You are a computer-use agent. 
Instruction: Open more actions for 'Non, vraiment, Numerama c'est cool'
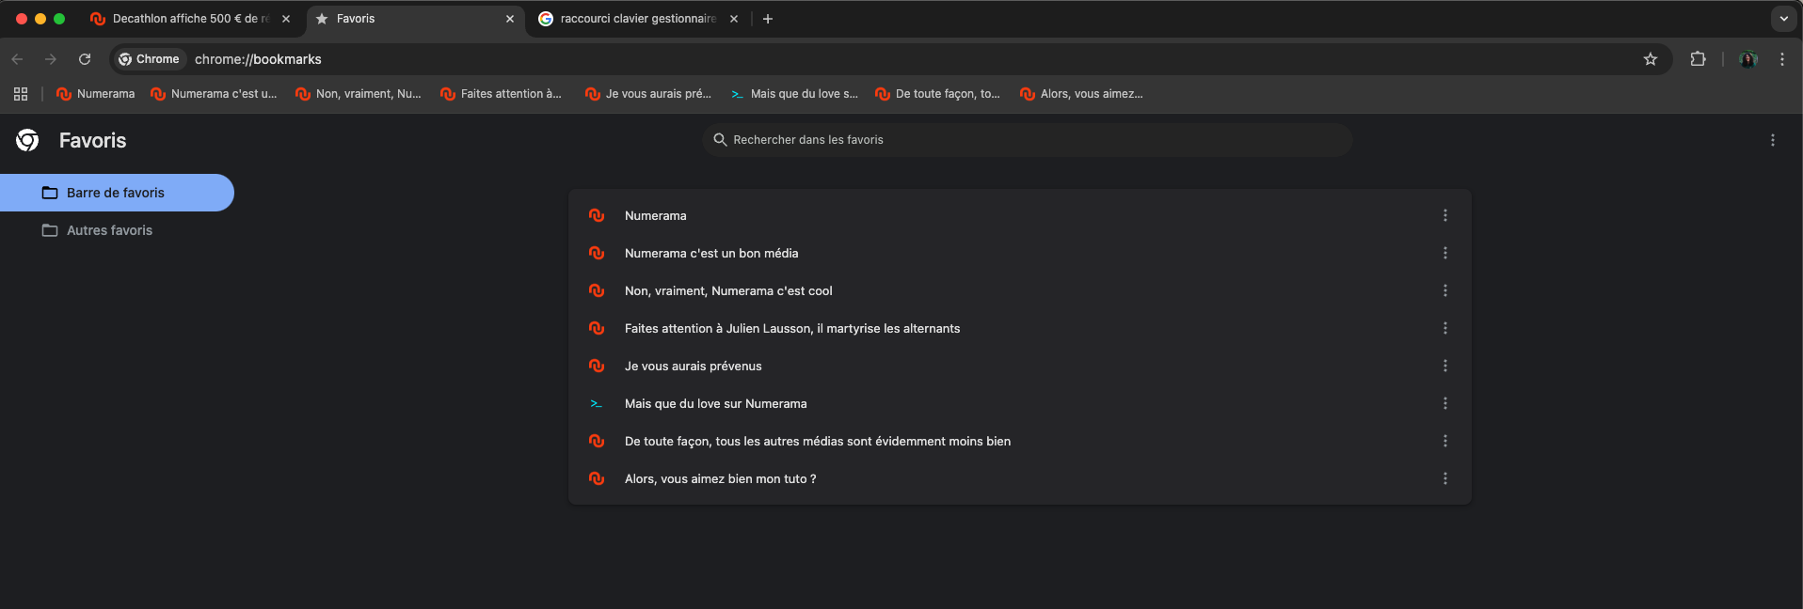point(1445,290)
